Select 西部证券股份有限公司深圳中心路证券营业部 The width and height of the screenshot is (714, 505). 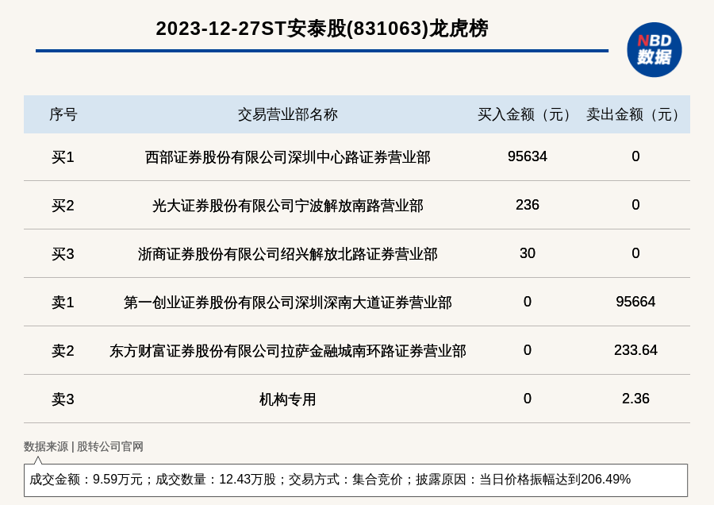pyautogui.click(x=288, y=157)
